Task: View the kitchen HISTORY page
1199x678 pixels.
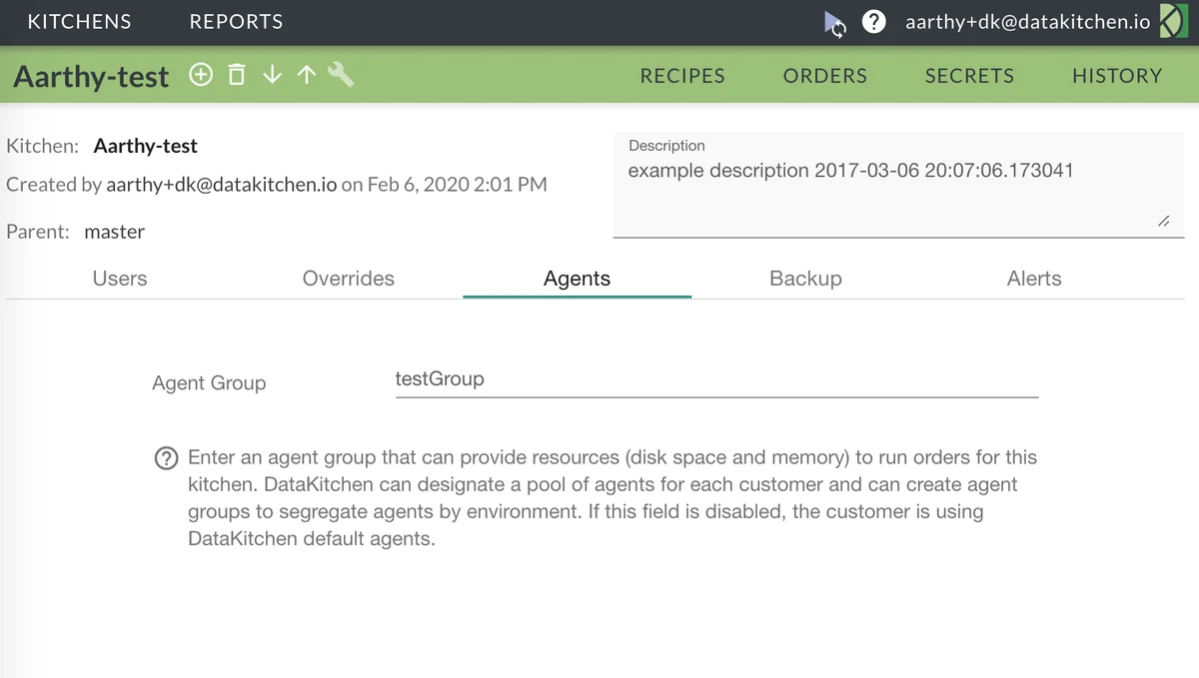Action: pyautogui.click(x=1117, y=76)
